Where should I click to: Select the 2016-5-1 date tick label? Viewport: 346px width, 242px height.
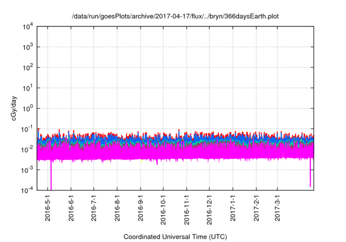48,208
